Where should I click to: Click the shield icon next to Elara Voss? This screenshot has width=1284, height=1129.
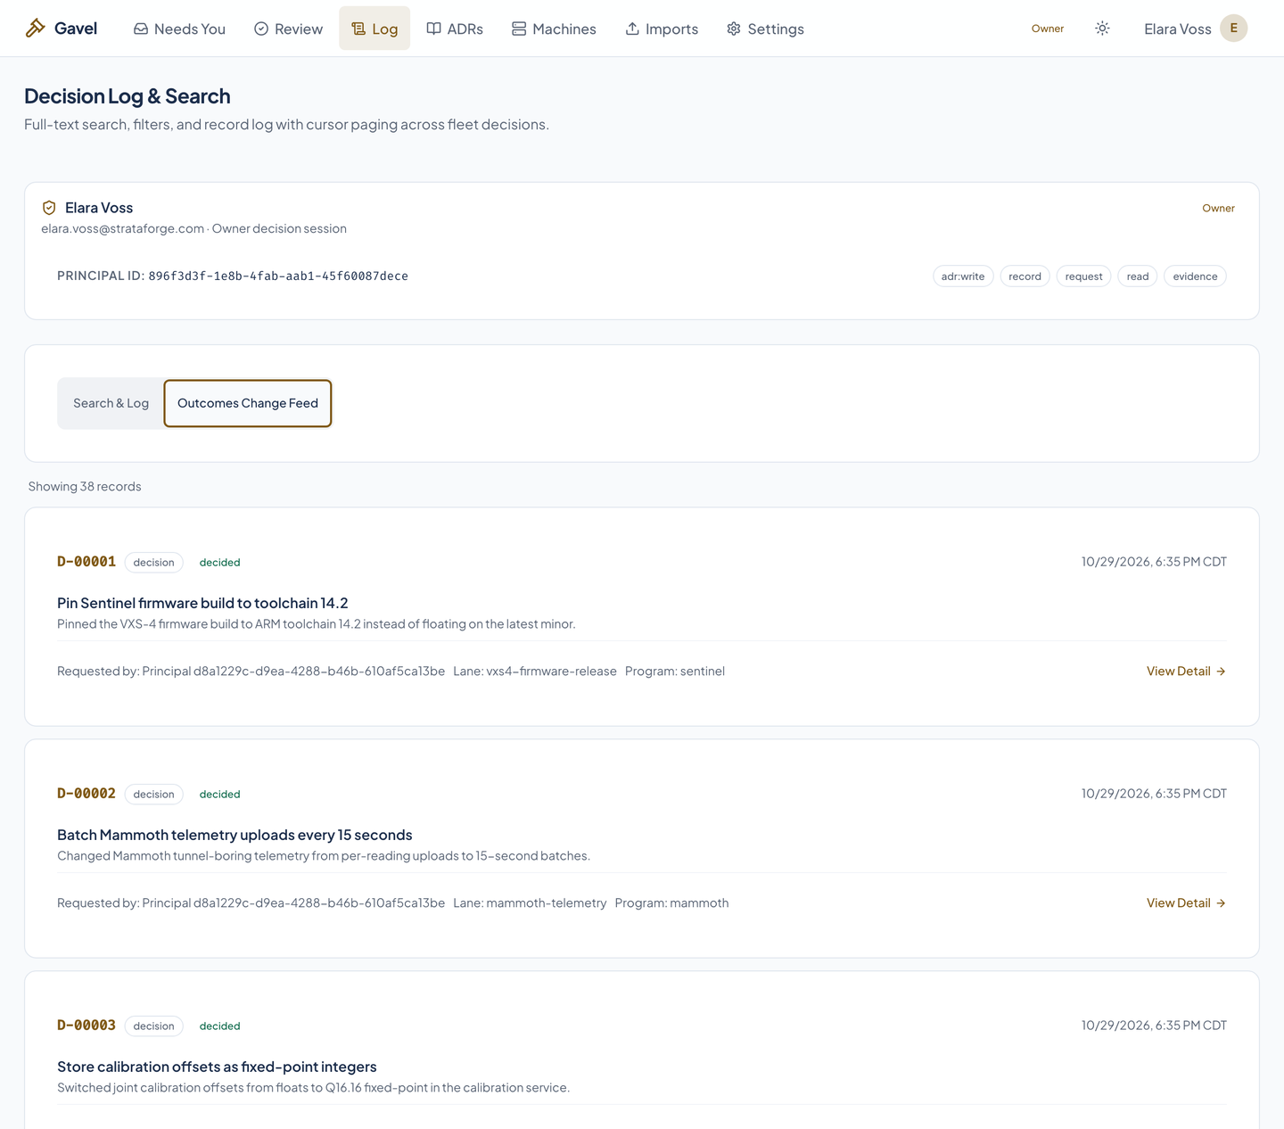point(49,208)
